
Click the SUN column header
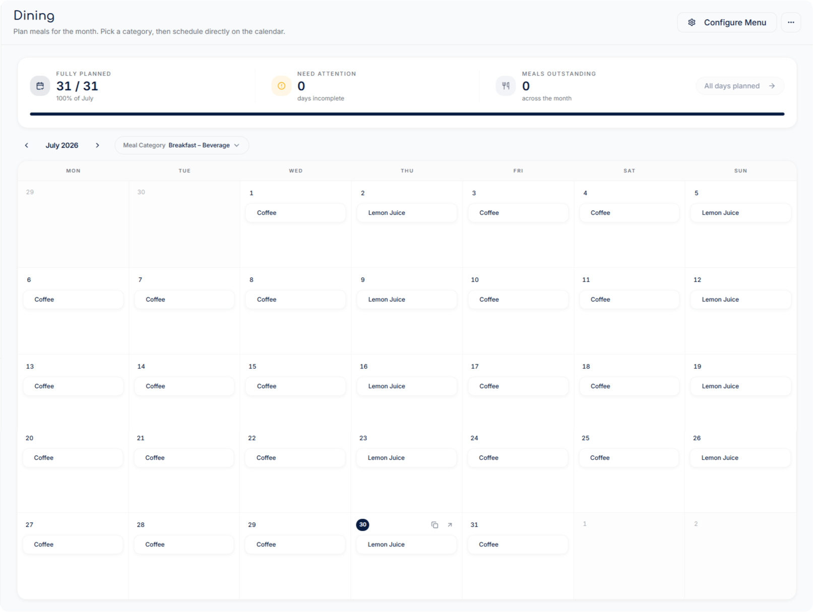tap(740, 171)
